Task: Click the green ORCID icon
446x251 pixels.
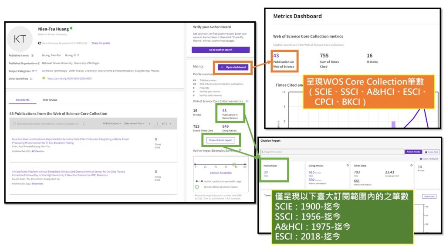Action: coord(44,78)
